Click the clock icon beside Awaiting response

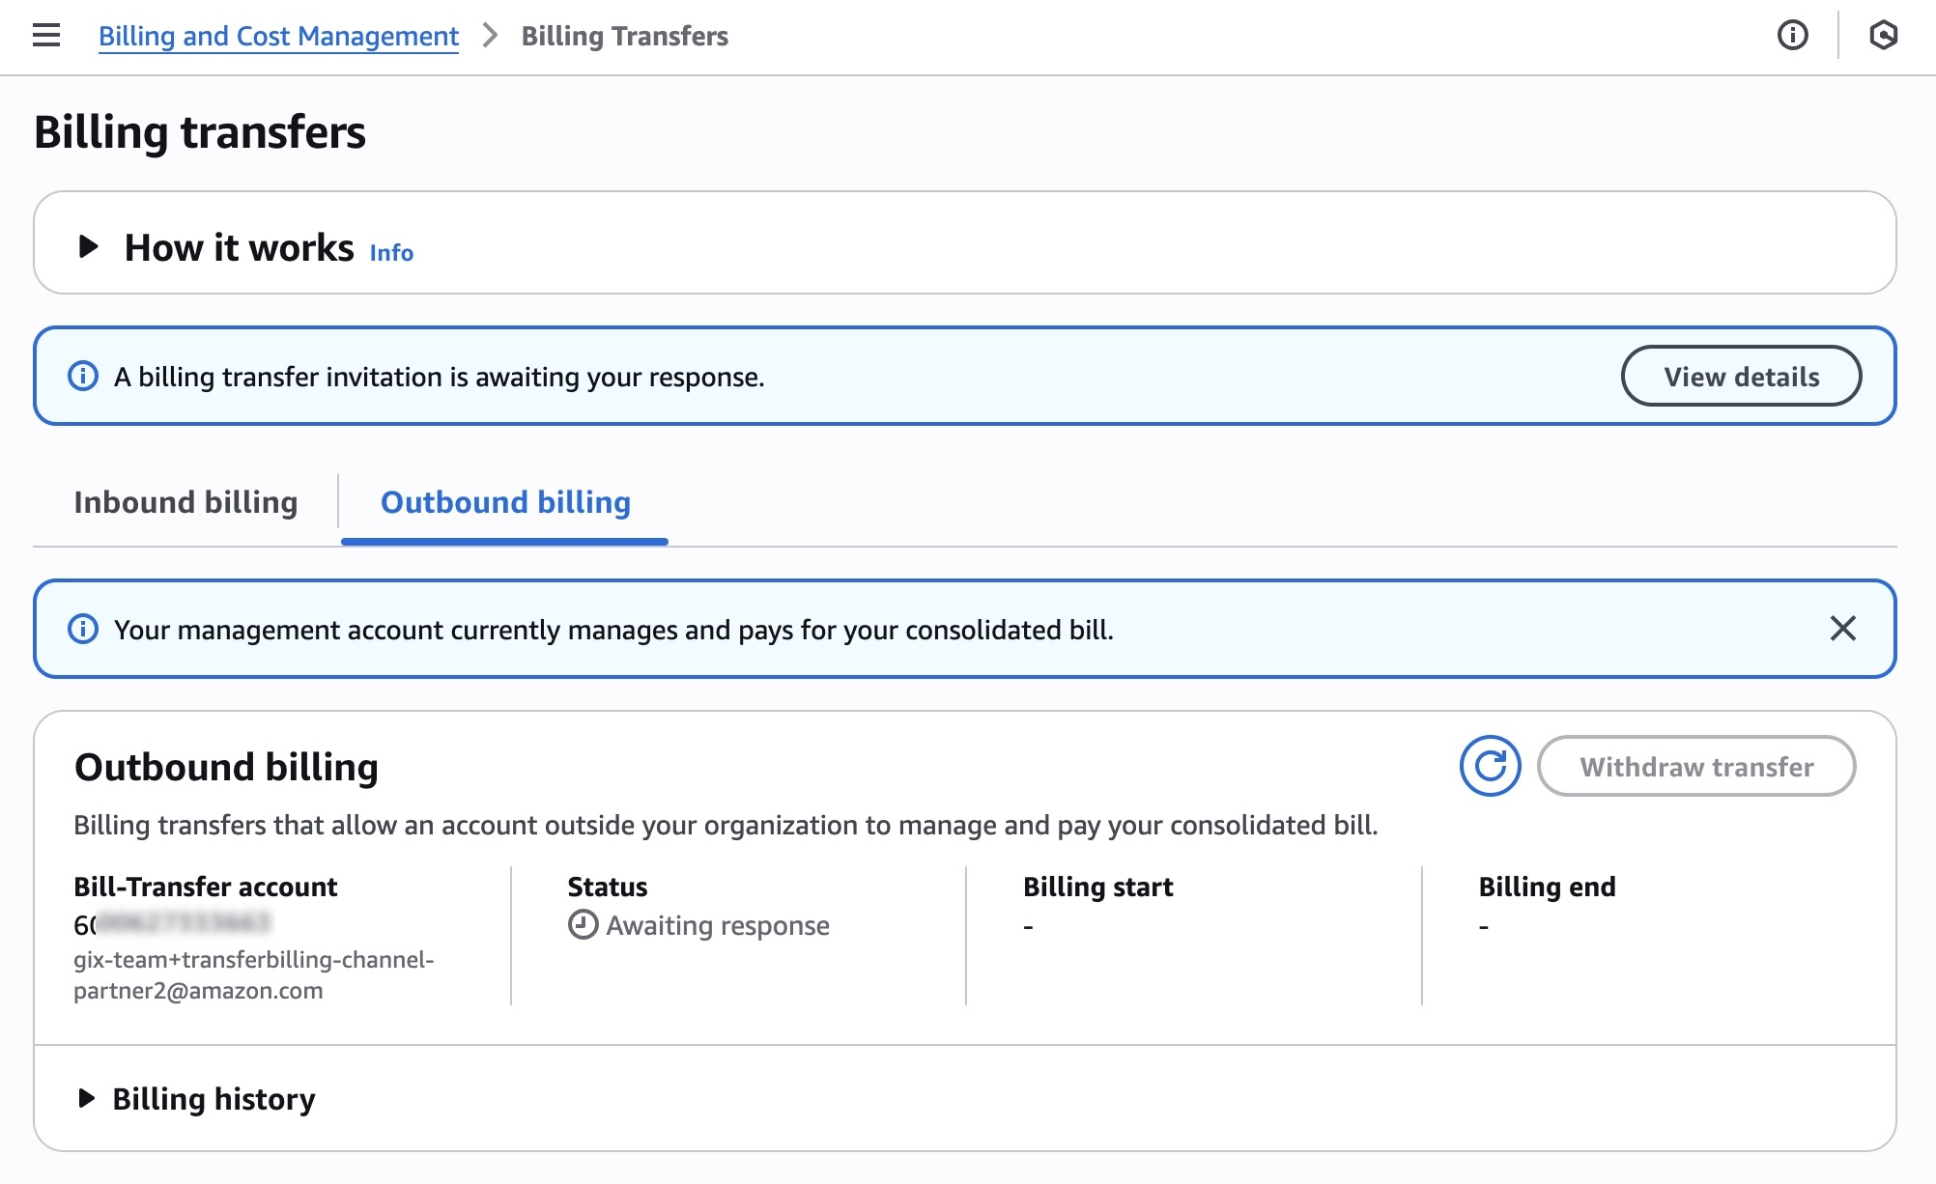pyautogui.click(x=583, y=924)
